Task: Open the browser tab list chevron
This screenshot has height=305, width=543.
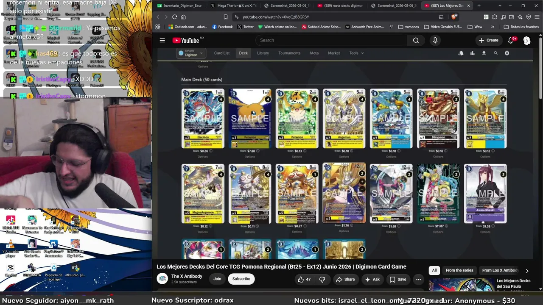Action: [x=500, y=6]
